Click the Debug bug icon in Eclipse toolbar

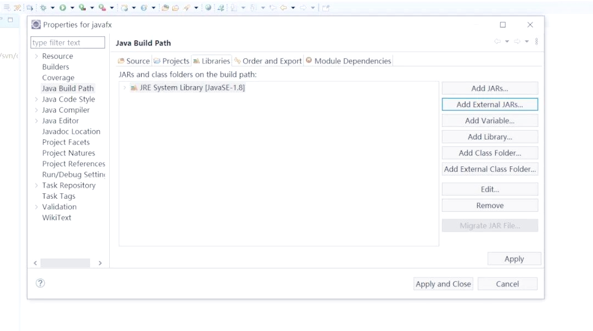[43, 8]
